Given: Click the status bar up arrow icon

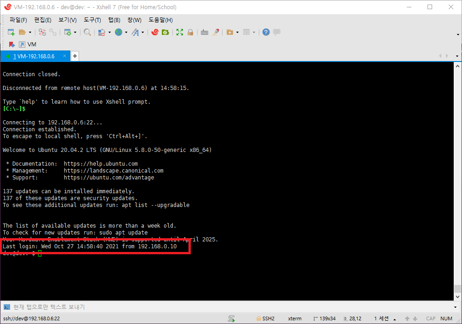Looking at the screenshot, I should 407,318.
